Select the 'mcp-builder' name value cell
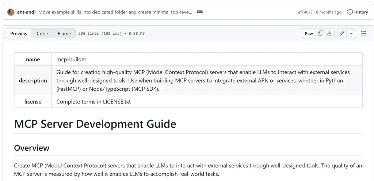The width and height of the screenshot is (374, 181). (x=207, y=59)
